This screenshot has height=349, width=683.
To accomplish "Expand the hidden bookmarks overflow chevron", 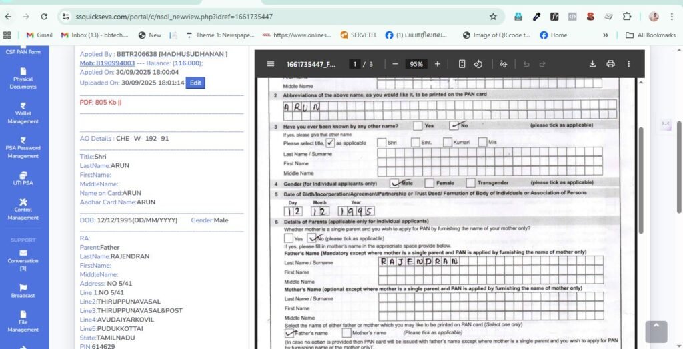I will click(606, 35).
